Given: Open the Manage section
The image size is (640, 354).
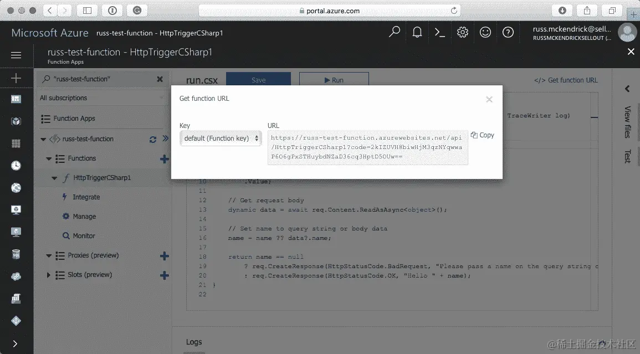Looking at the screenshot, I should point(84,217).
